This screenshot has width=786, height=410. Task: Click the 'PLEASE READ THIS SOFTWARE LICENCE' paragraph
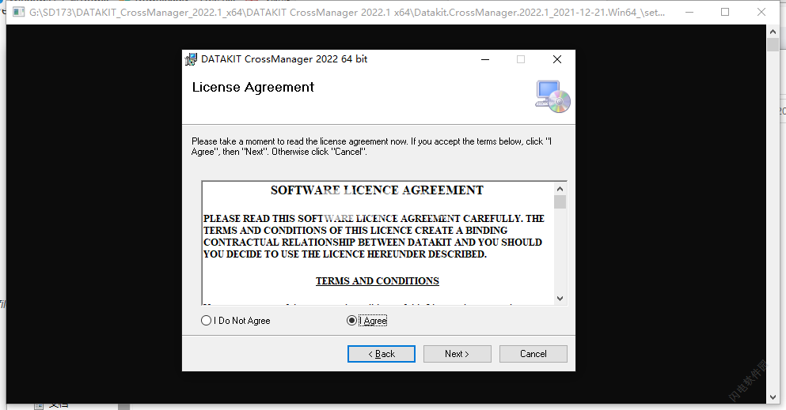(x=374, y=236)
